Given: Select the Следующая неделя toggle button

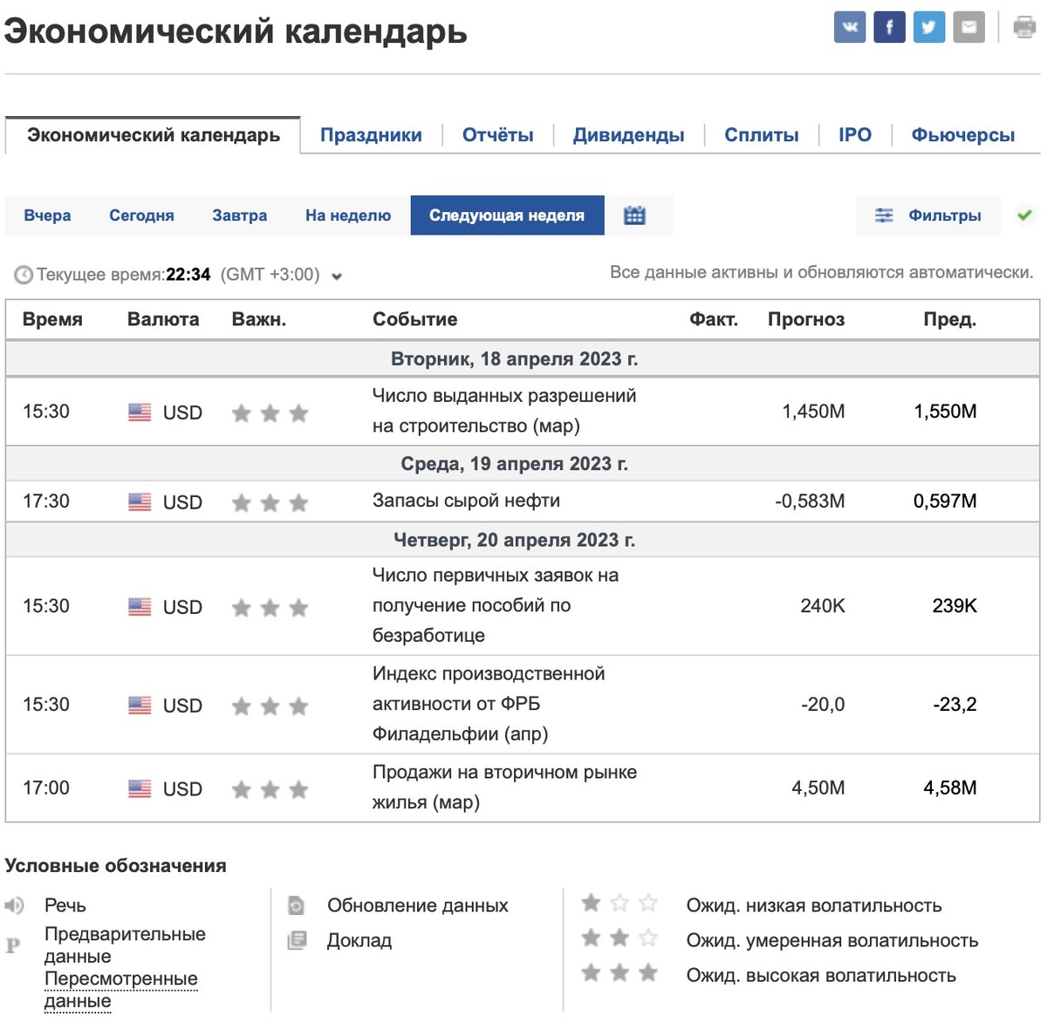Looking at the screenshot, I should [508, 215].
